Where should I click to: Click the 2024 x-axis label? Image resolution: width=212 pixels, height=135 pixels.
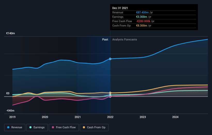[x=175, y=117]
